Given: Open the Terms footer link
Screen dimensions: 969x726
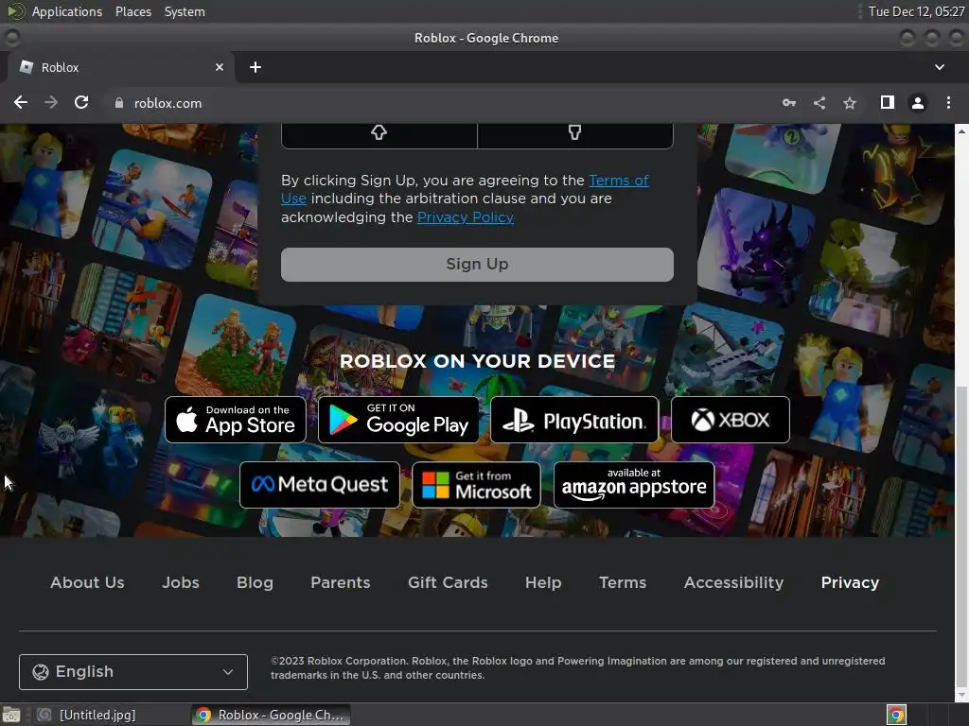Looking at the screenshot, I should pyautogui.click(x=623, y=582).
